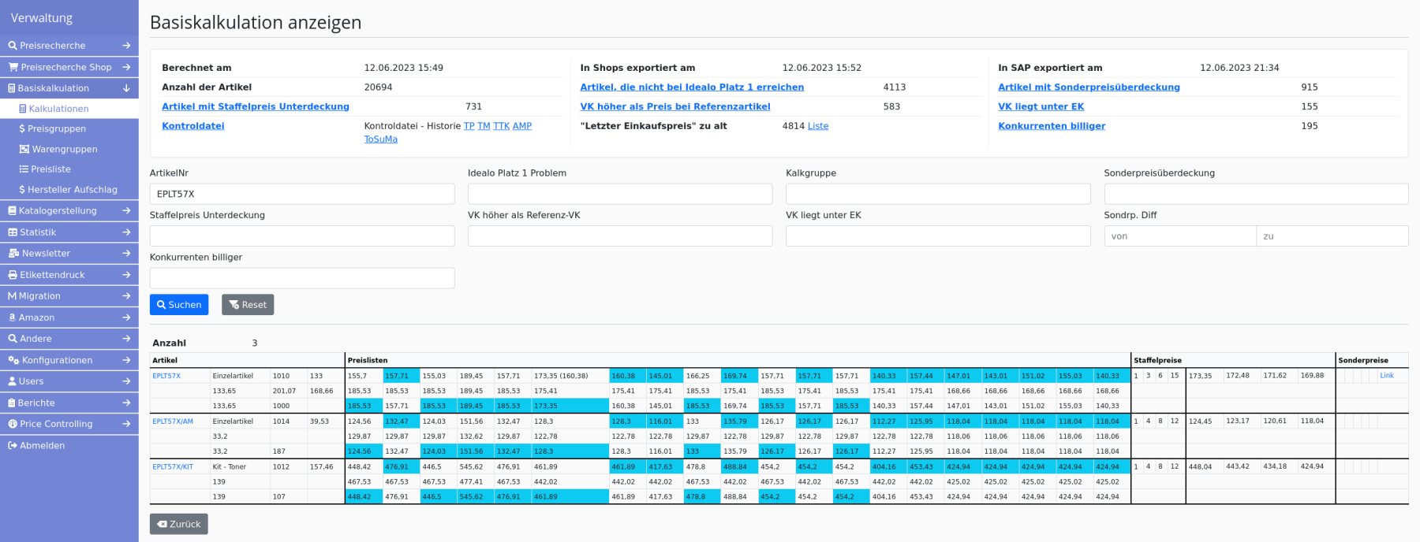Click the printer icon beside Etikettendruck
The width and height of the screenshot is (1420, 542).
coord(13,275)
